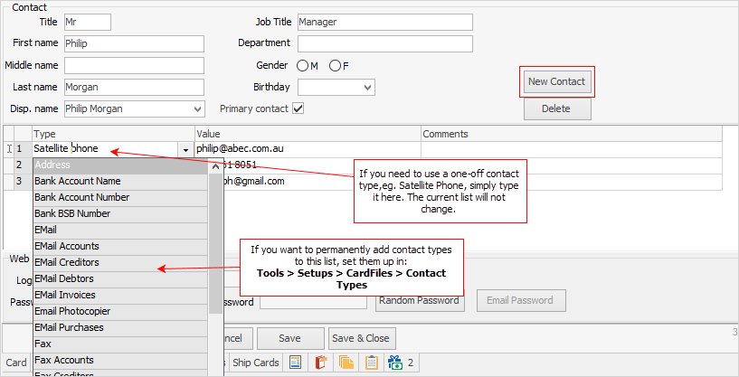The width and height of the screenshot is (739, 377).
Task: Click the philip@abec.com.au value cell
Action: point(308,149)
